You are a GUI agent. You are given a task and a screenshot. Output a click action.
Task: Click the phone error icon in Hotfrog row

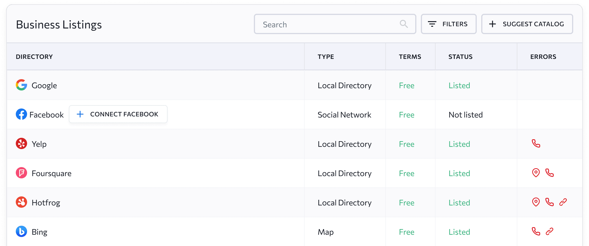pyautogui.click(x=550, y=202)
